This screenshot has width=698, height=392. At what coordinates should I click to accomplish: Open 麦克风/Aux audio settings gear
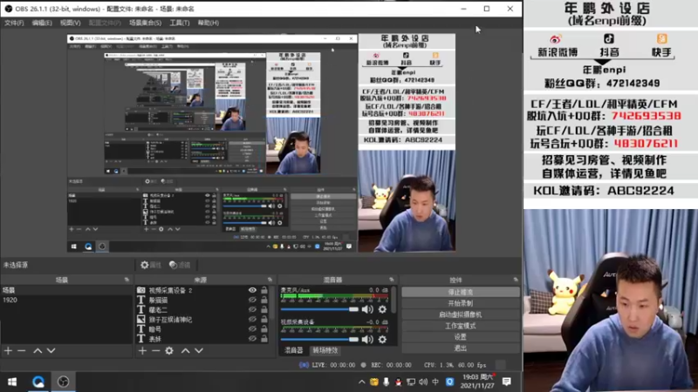pyautogui.click(x=382, y=309)
